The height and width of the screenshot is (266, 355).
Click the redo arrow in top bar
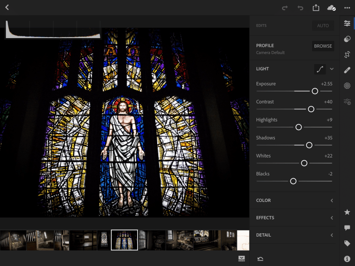click(x=285, y=8)
